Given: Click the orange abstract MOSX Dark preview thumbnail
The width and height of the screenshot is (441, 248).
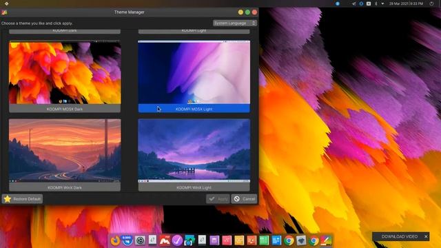Looking at the screenshot, I should click(65, 72).
